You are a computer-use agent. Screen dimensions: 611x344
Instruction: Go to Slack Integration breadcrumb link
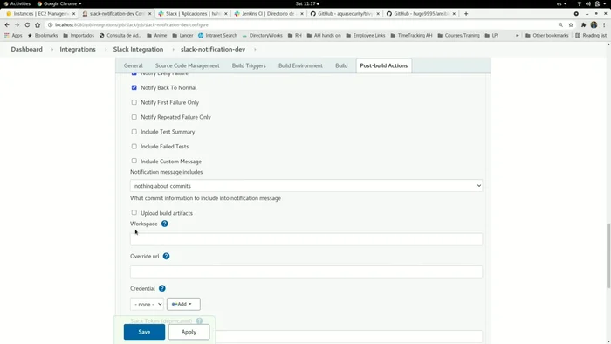point(138,49)
